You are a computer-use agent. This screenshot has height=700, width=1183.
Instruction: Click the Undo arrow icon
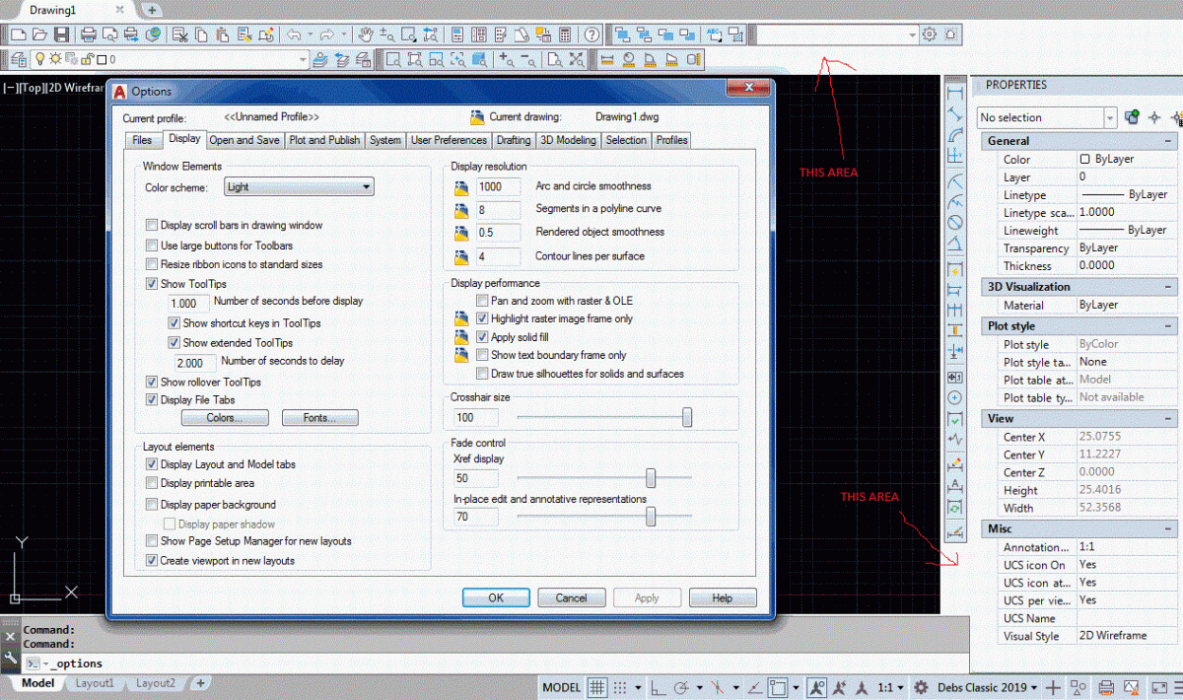(x=295, y=35)
